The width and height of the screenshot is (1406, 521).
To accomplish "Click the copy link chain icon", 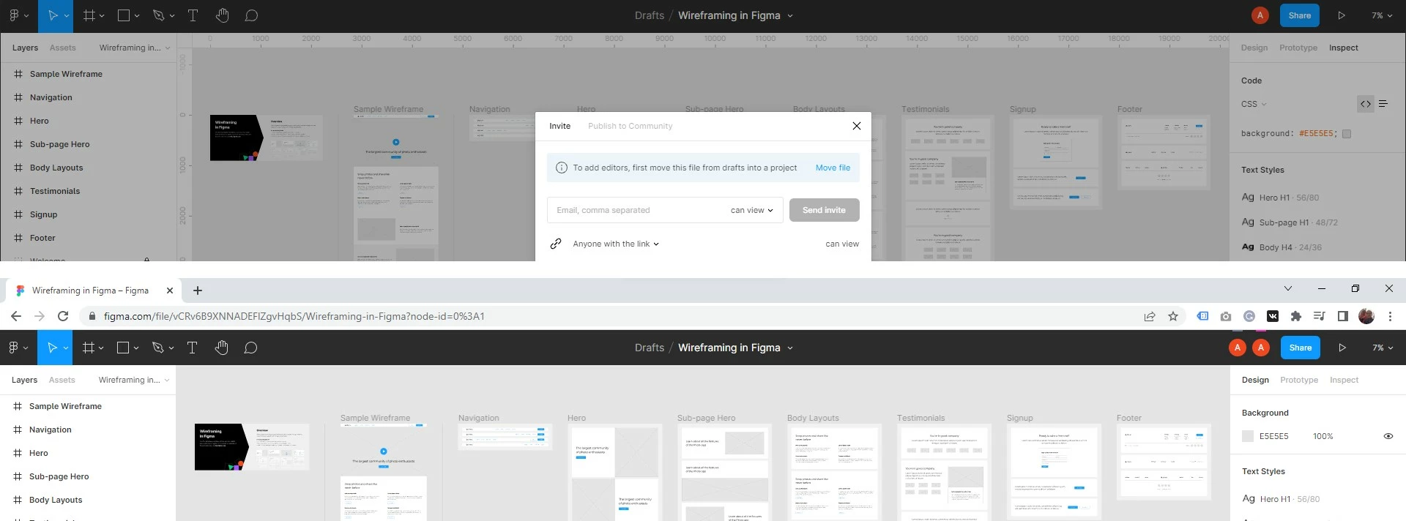I will click(x=556, y=244).
